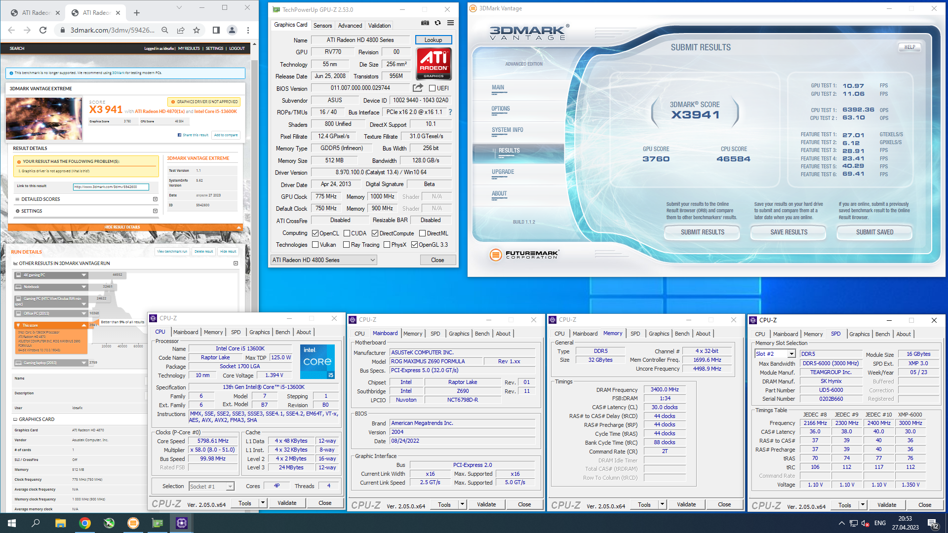Click SUBMIT RESULTS button
The image size is (948, 533).
(x=702, y=232)
